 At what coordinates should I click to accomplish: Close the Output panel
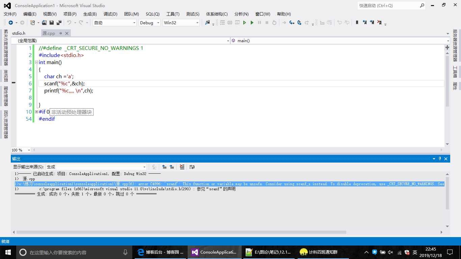(x=446, y=159)
